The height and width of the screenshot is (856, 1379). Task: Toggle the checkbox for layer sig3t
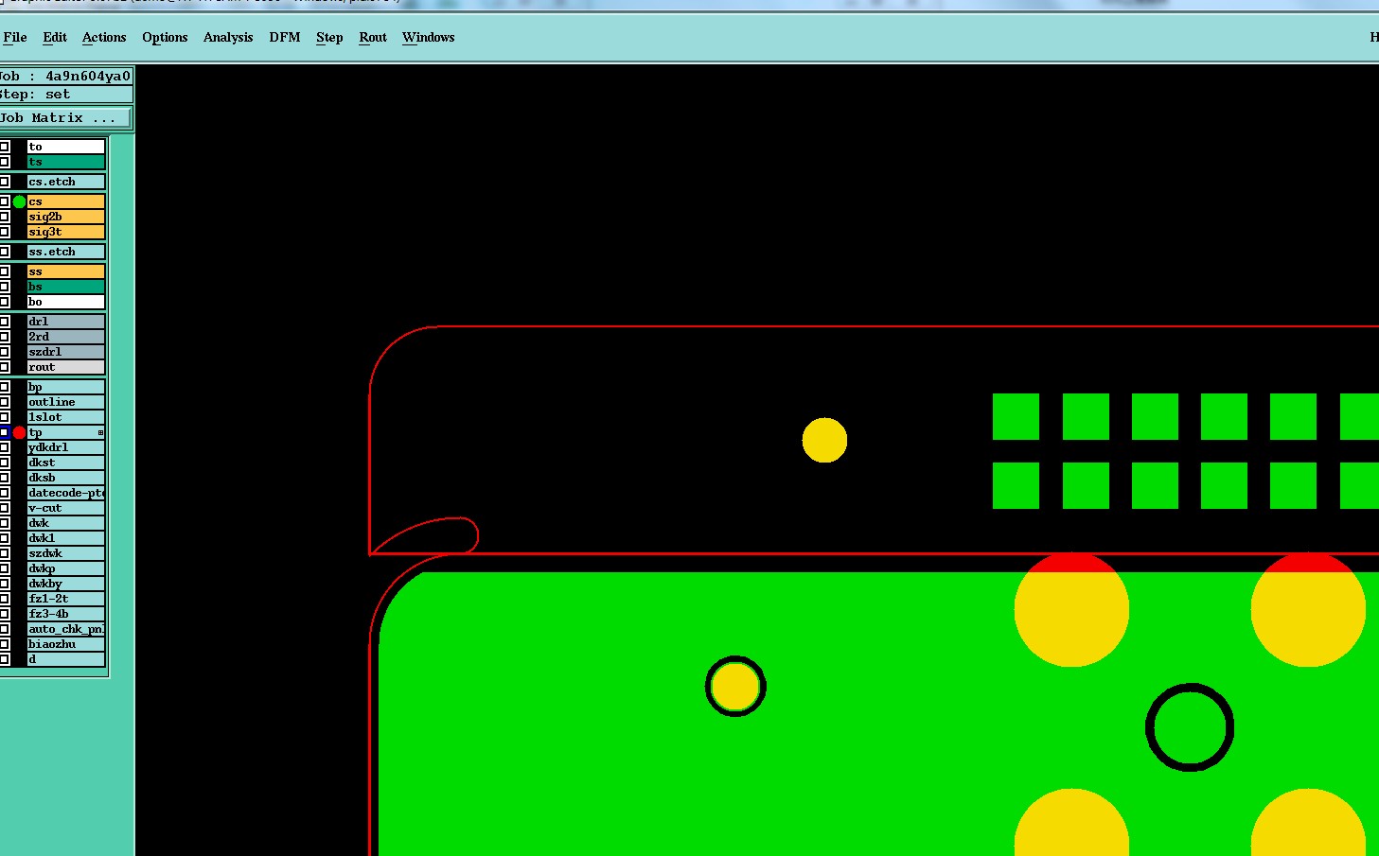(5, 232)
